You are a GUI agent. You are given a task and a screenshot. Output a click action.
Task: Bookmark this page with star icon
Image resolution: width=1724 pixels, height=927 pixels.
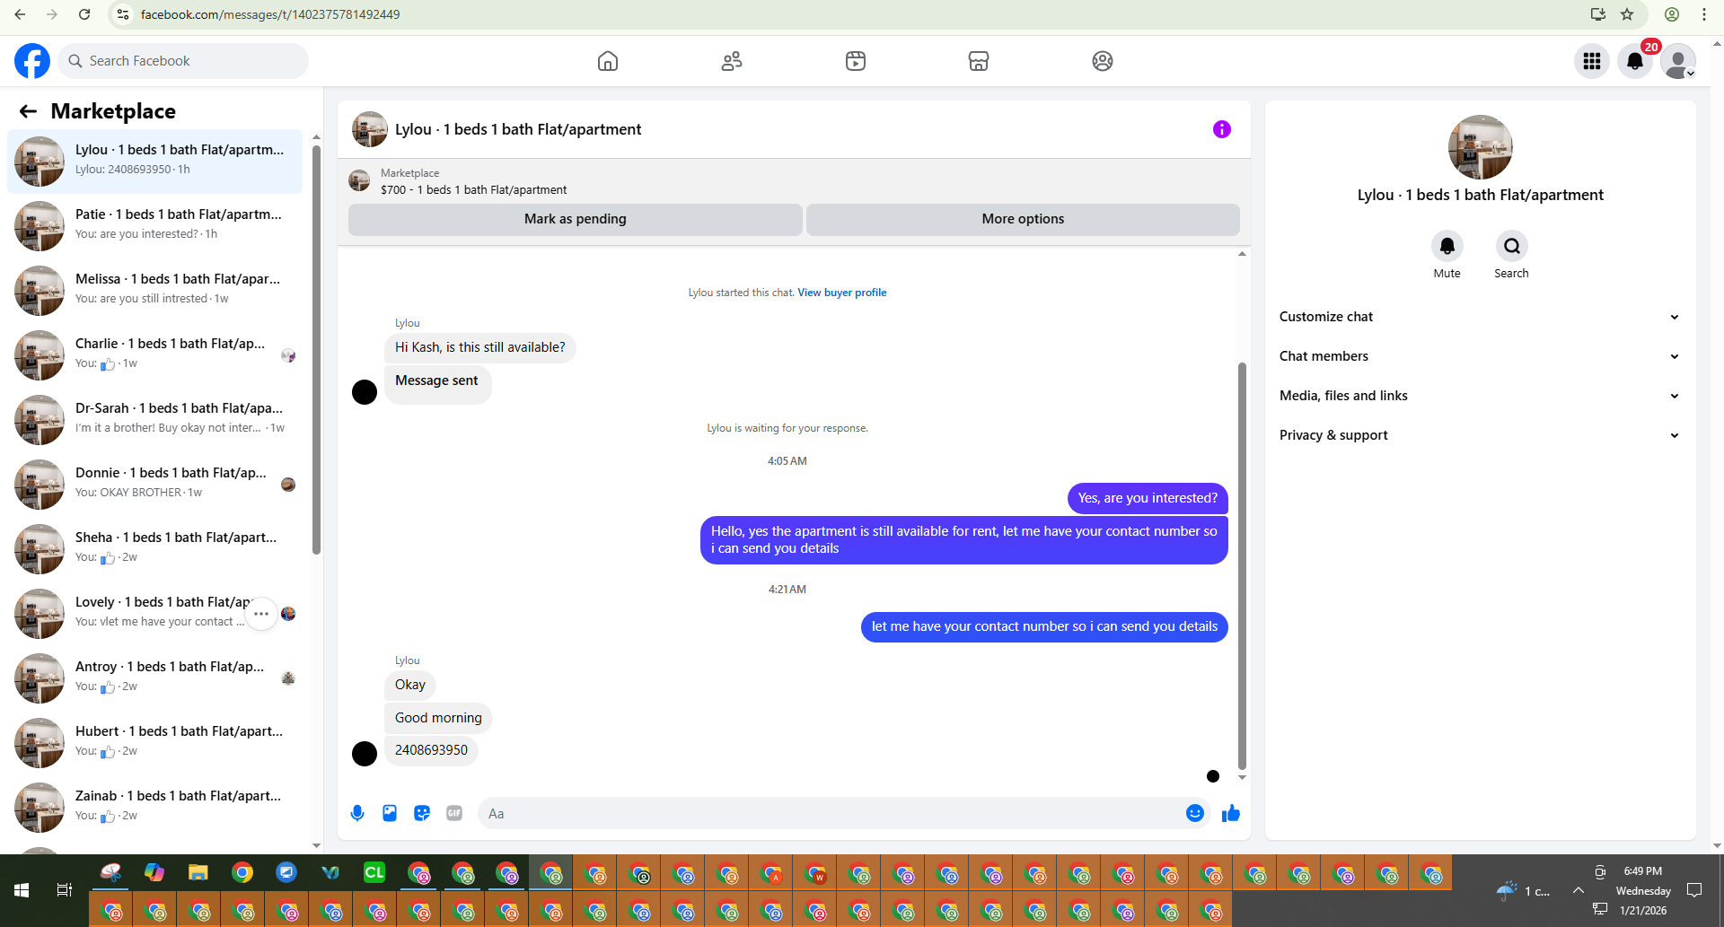click(1627, 14)
